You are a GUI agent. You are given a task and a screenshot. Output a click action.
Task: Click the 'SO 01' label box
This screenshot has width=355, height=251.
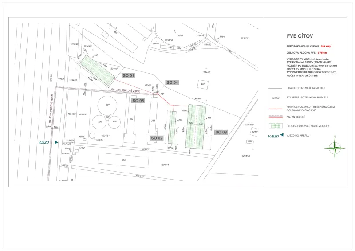[128, 75]
